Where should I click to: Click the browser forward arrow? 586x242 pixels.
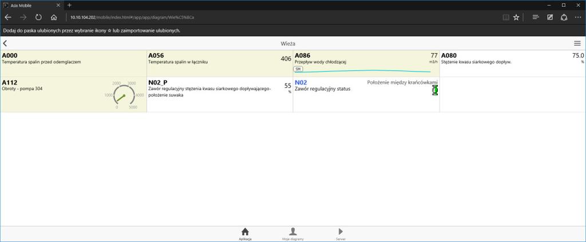click(x=23, y=17)
